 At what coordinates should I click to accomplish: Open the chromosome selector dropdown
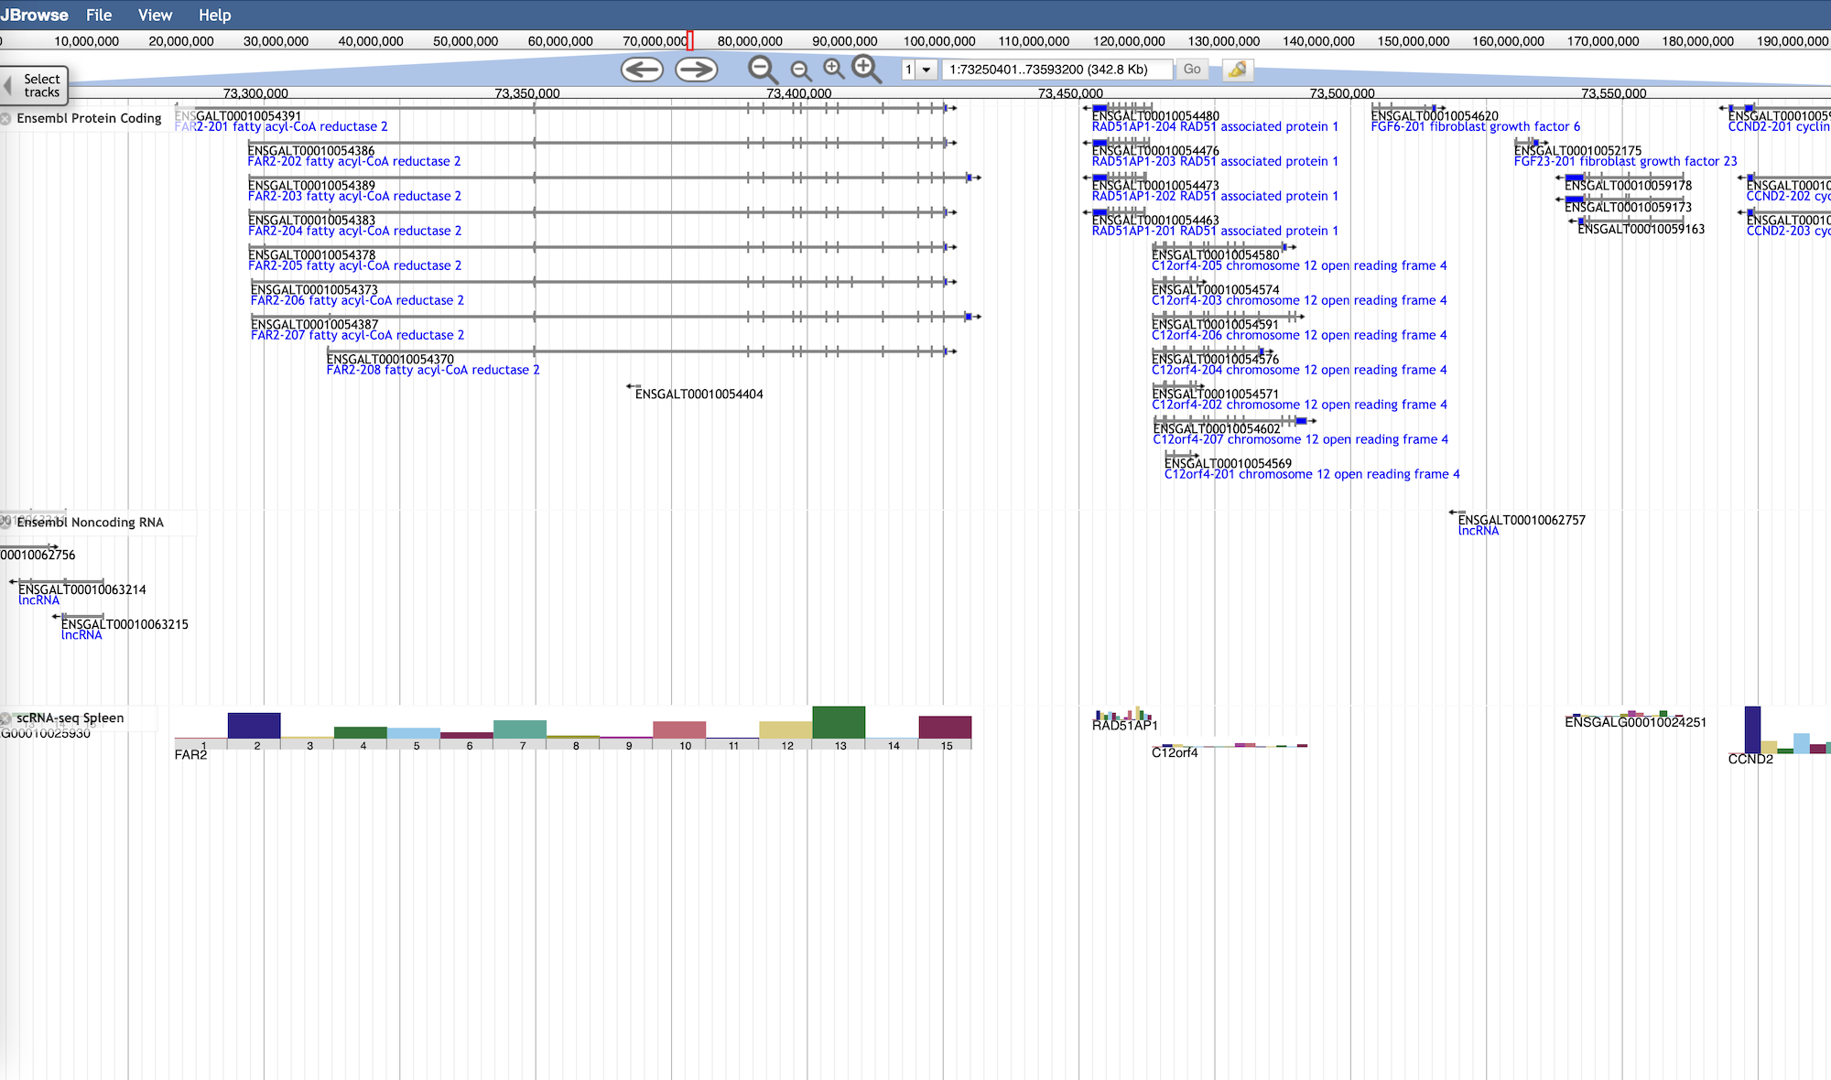(926, 70)
